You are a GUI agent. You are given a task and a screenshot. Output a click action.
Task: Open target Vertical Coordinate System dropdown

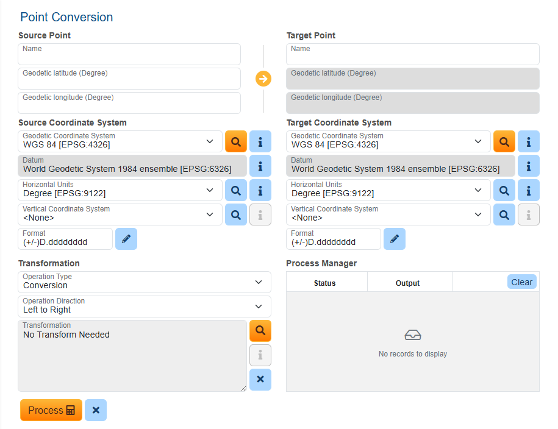pyautogui.click(x=388, y=214)
